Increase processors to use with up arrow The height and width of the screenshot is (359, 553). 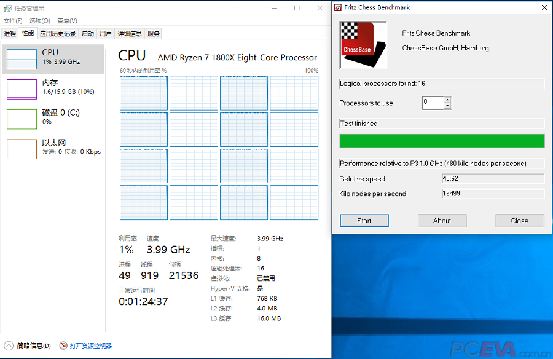(447, 100)
